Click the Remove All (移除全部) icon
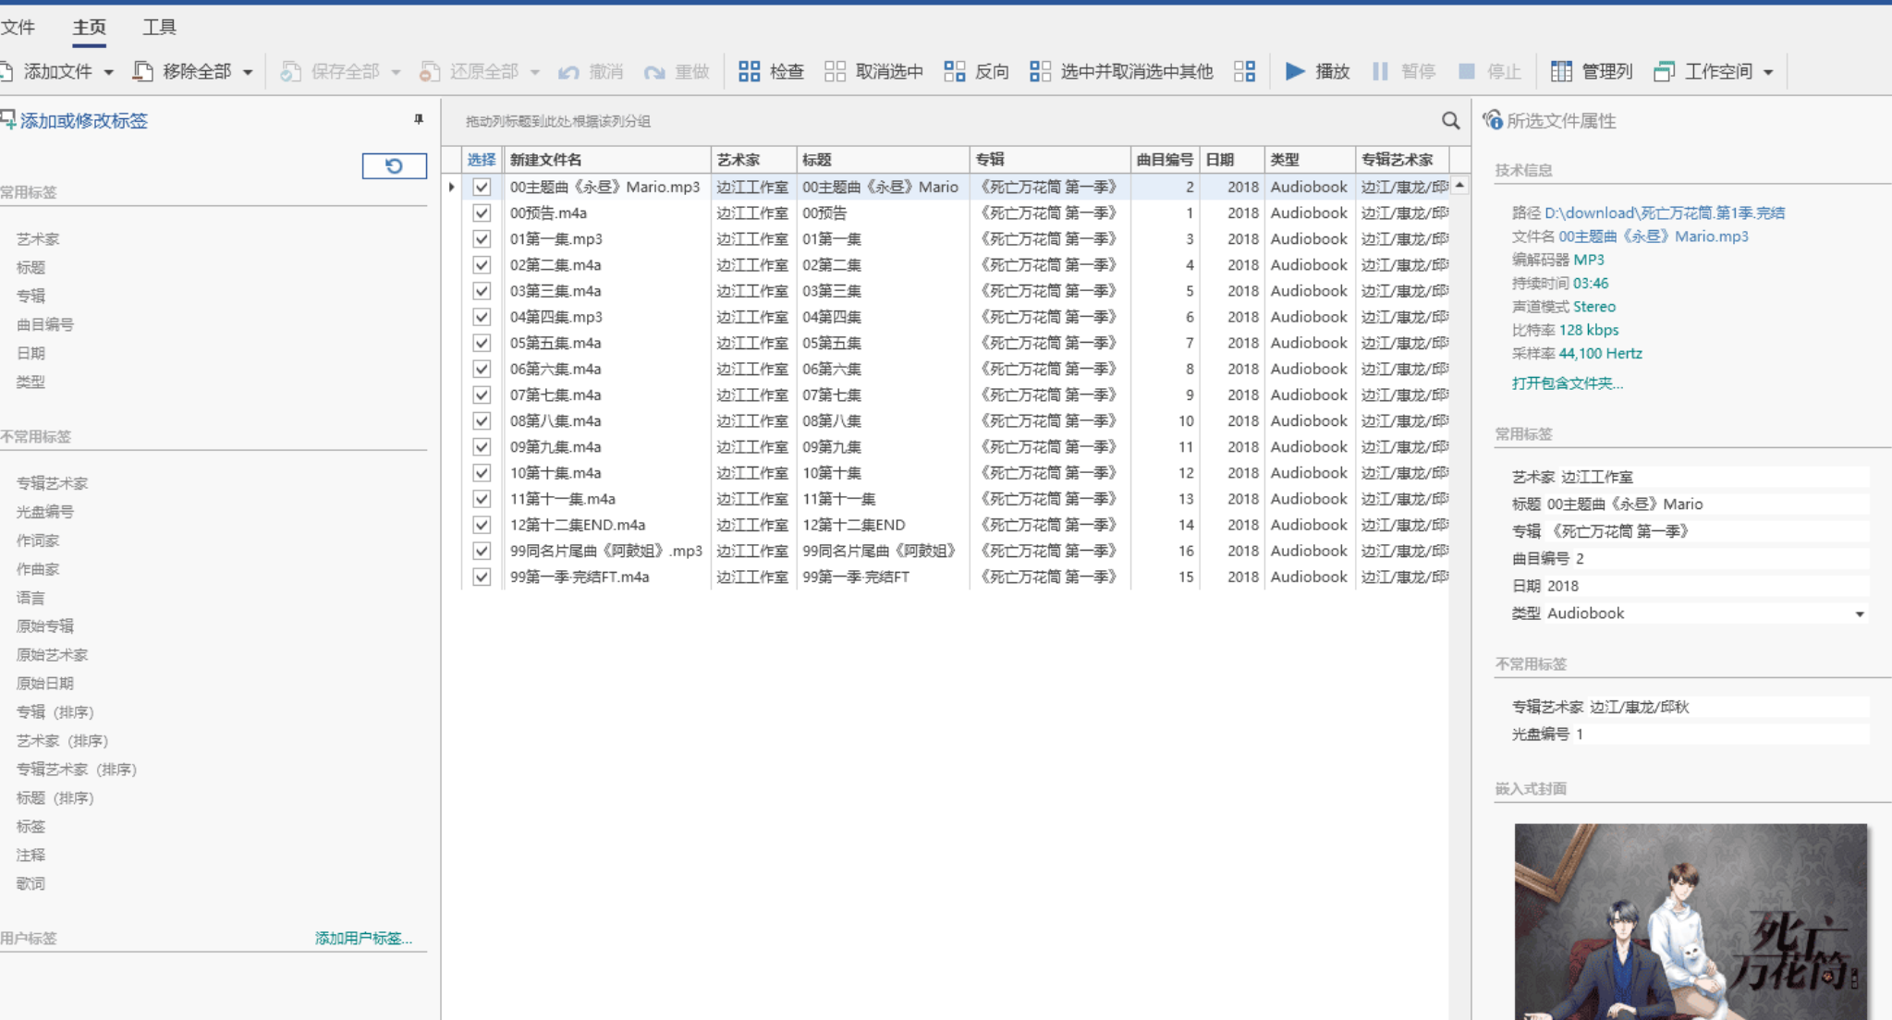1892x1020 pixels. [142, 71]
